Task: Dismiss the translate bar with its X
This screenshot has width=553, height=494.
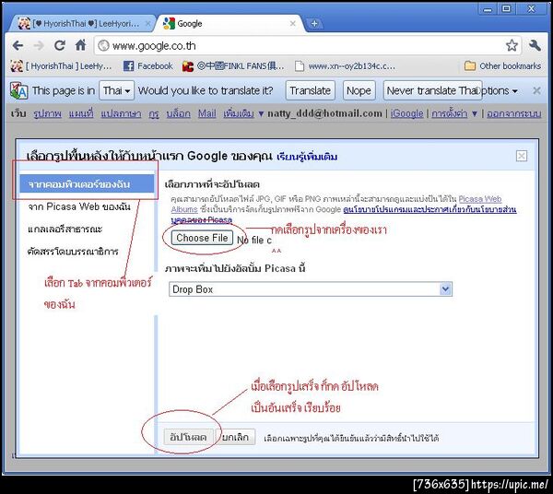Action: [x=536, y=90]
